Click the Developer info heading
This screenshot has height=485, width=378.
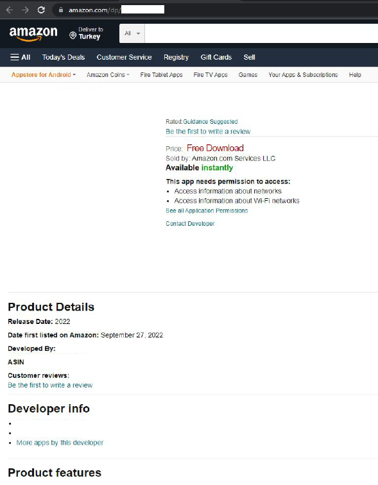click(x=49, y=409)
